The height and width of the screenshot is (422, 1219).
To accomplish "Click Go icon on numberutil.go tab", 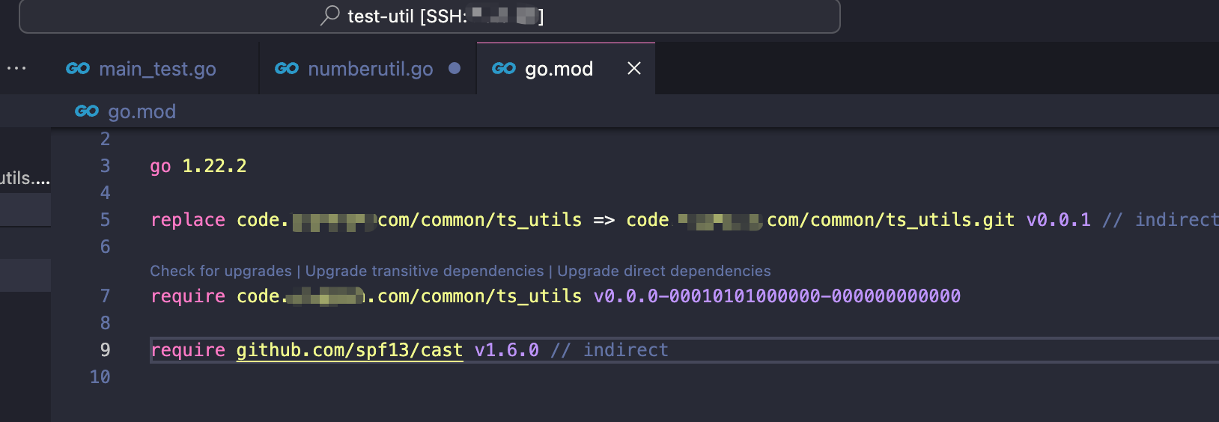I will [287, 69].
